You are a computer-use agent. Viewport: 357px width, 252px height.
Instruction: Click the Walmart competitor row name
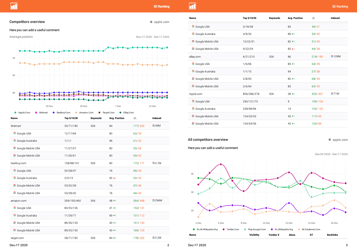coord(16,126)
